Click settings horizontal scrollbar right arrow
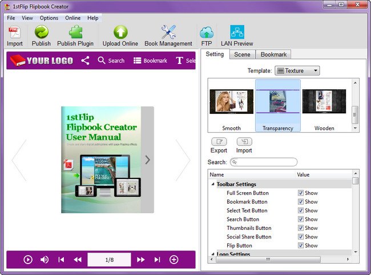Screen dimensions: 371x275 click(348, 259)
